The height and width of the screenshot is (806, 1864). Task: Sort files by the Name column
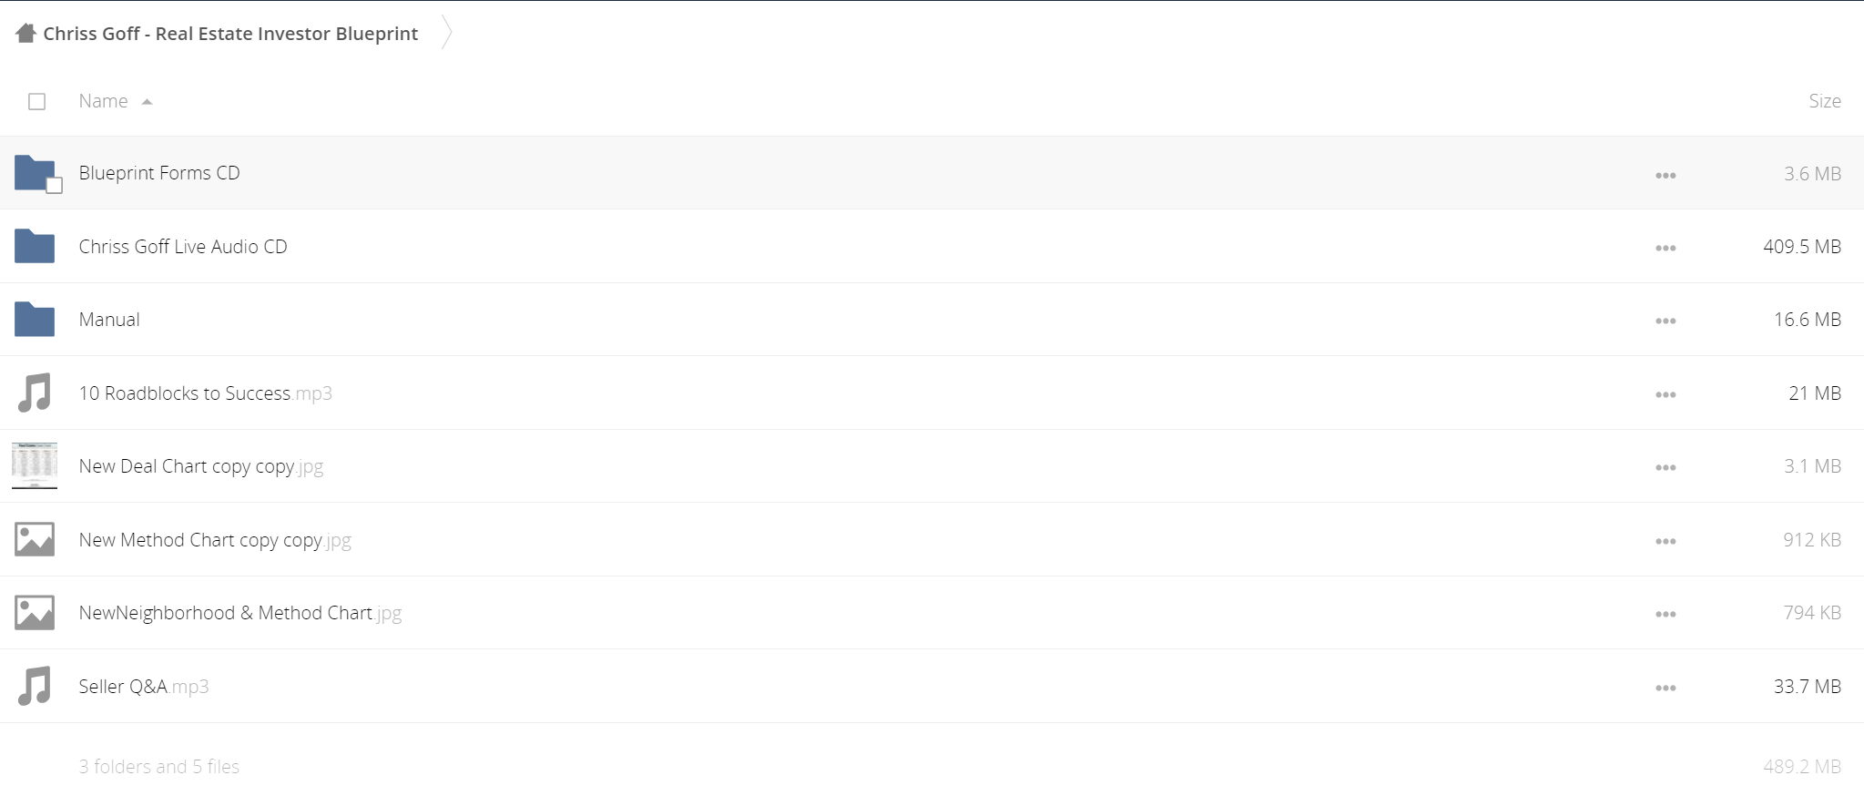[x=103, y=101]
